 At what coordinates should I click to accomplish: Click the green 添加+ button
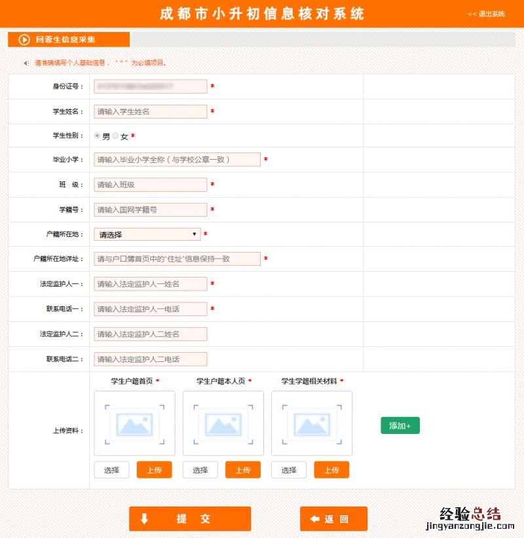[400, 425]
